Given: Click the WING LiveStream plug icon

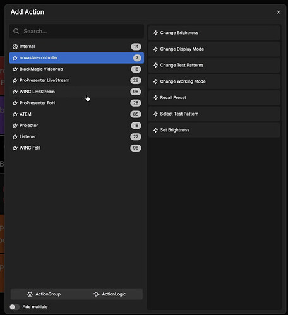Looking at the screenshot, I should [15, 92].
